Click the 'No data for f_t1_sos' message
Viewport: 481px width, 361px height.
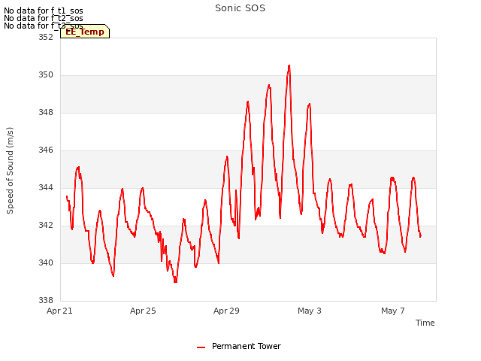(44, 11)
